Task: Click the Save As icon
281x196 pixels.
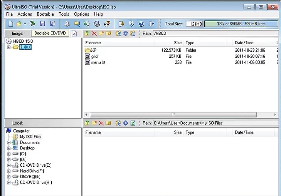Action: point(52,24)
